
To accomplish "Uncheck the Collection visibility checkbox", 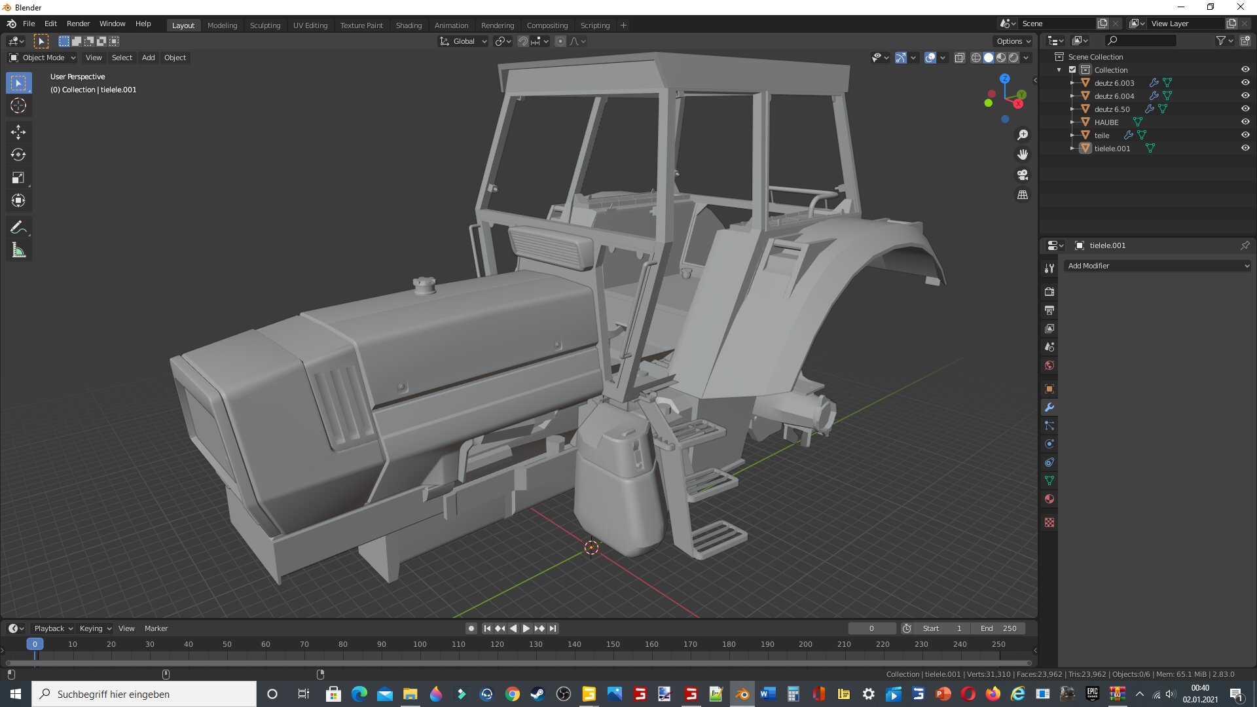I will 1072,70.
